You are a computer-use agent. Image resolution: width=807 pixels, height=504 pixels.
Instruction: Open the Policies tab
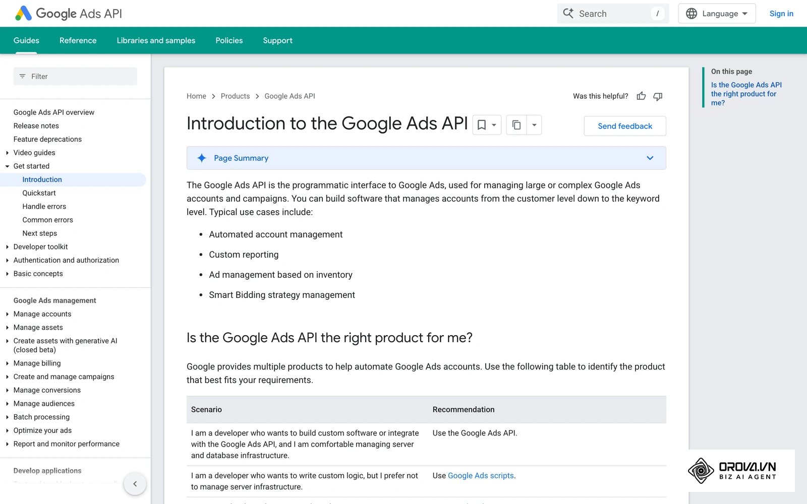[229, 40]
